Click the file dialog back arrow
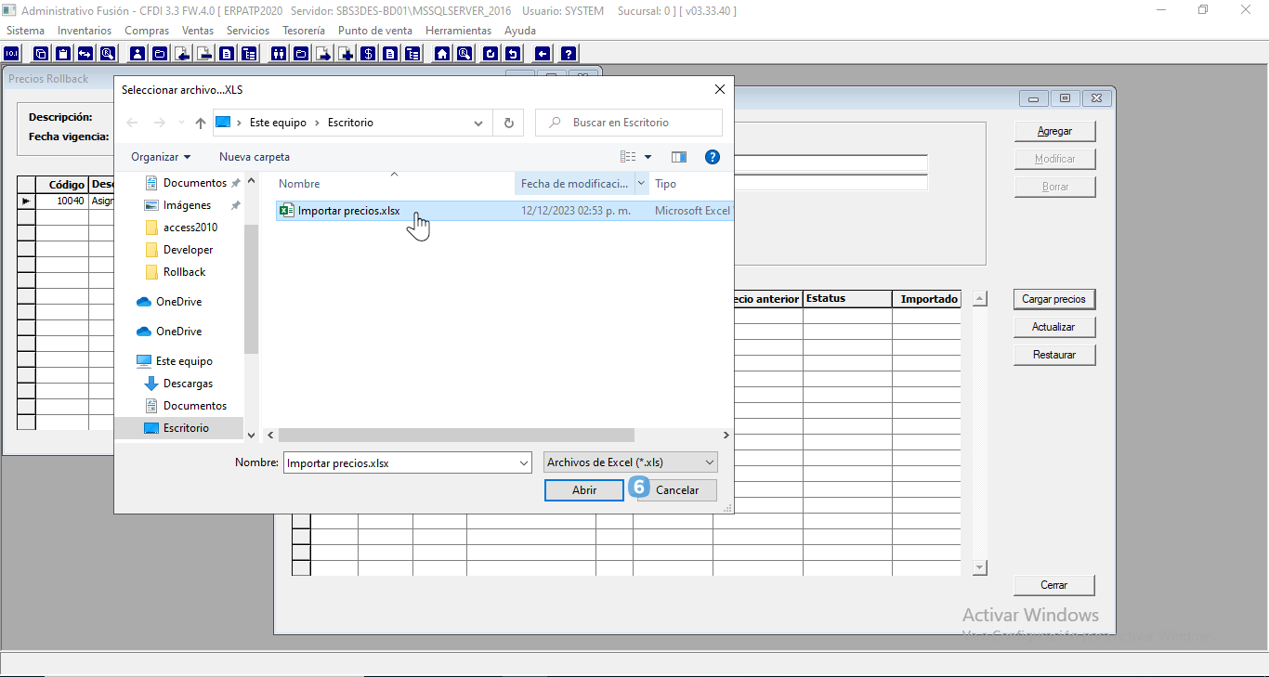Viewport: 1269px width, 677px height. click(x=132, y=123)
